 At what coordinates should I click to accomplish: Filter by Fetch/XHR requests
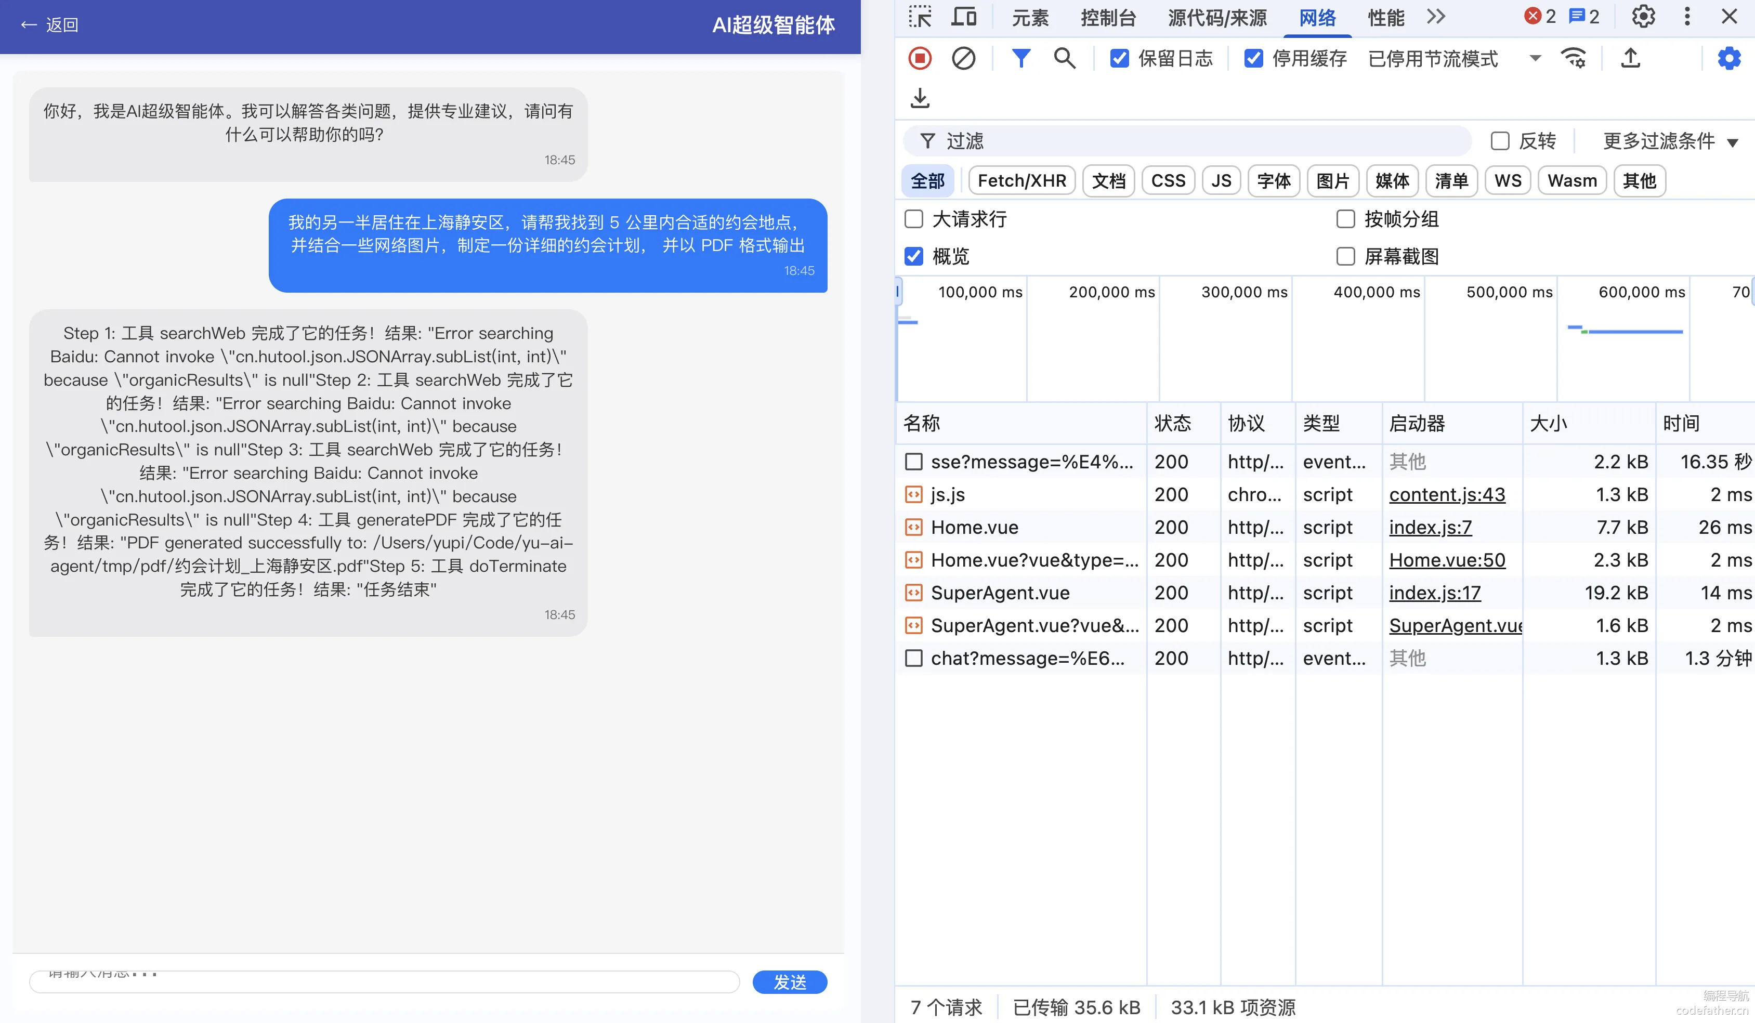[1021, 181]
